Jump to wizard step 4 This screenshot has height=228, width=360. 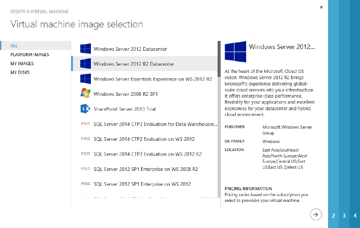355,215
